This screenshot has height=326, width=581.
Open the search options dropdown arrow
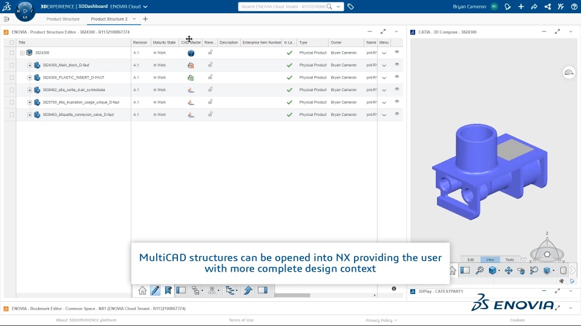pos(338,7)
